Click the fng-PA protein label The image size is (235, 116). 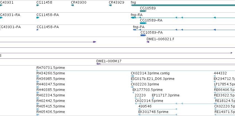click(139, 27)
